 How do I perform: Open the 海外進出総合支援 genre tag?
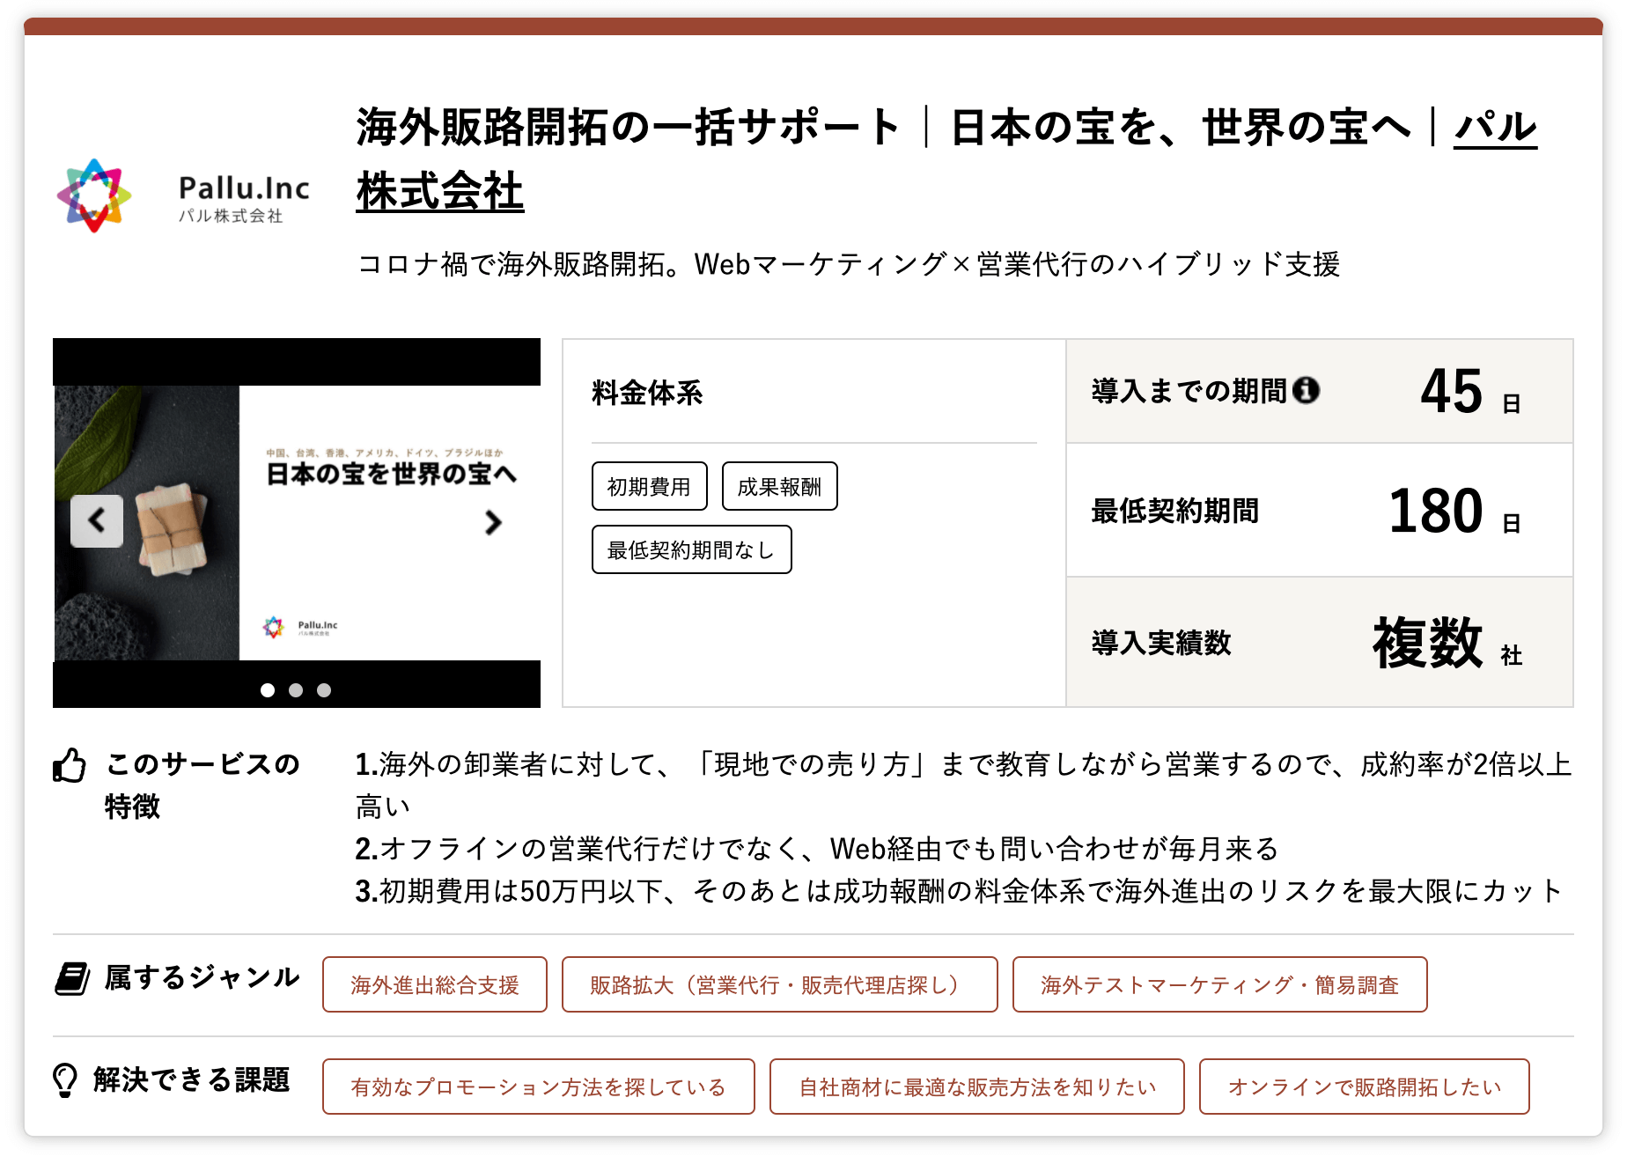435,984
